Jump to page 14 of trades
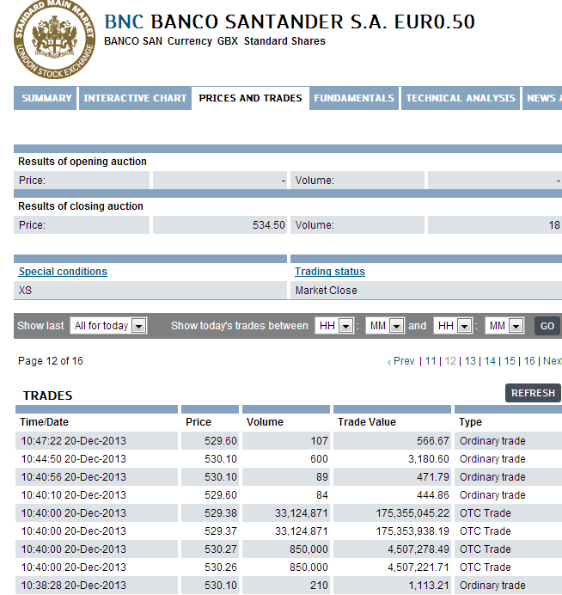The image size is (562, 595). tap(490, 361)
